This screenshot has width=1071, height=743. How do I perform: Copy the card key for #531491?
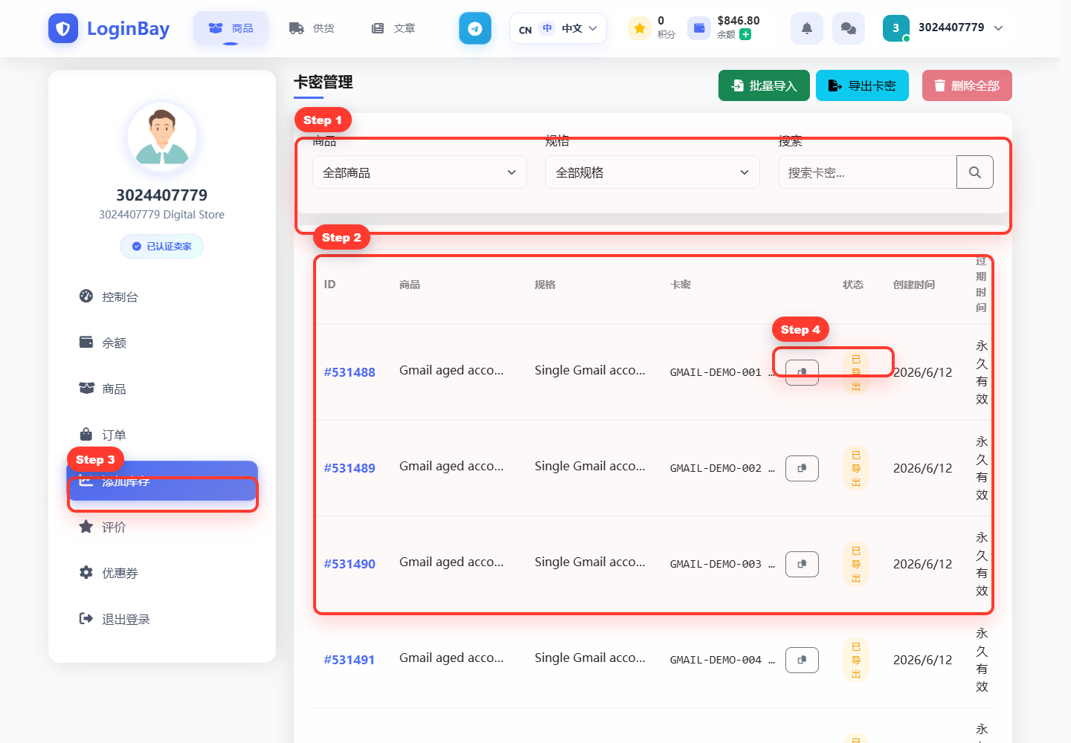(802, 660)
